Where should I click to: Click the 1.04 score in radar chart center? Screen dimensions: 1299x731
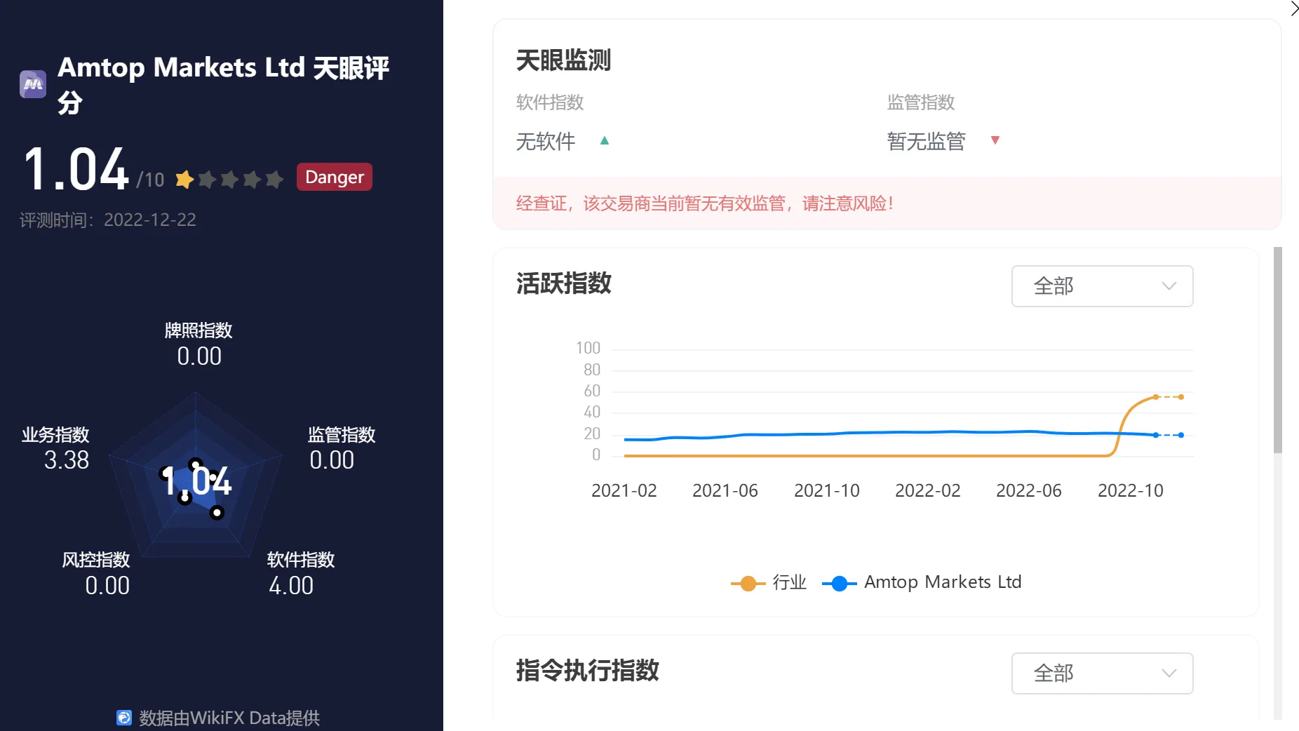point(196,481)
